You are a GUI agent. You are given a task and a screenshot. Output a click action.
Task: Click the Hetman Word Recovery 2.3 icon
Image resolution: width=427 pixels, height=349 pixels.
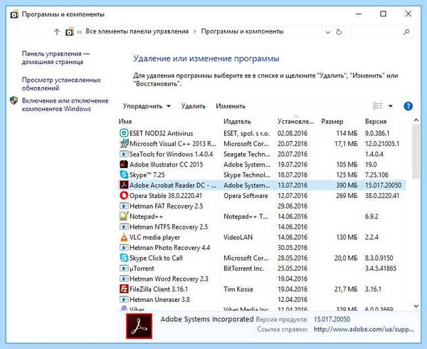point(124,278)
